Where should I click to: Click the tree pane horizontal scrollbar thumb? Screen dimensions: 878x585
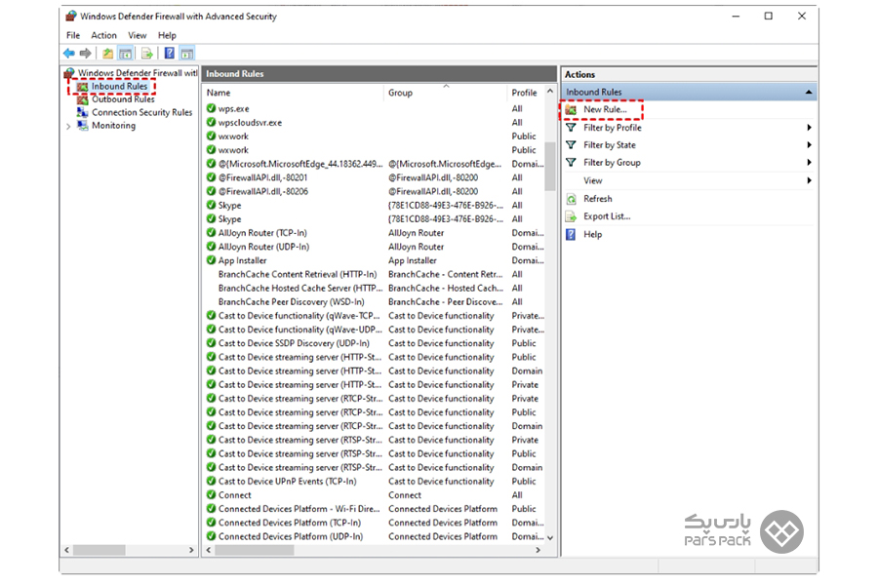click(x=100, y=550)
